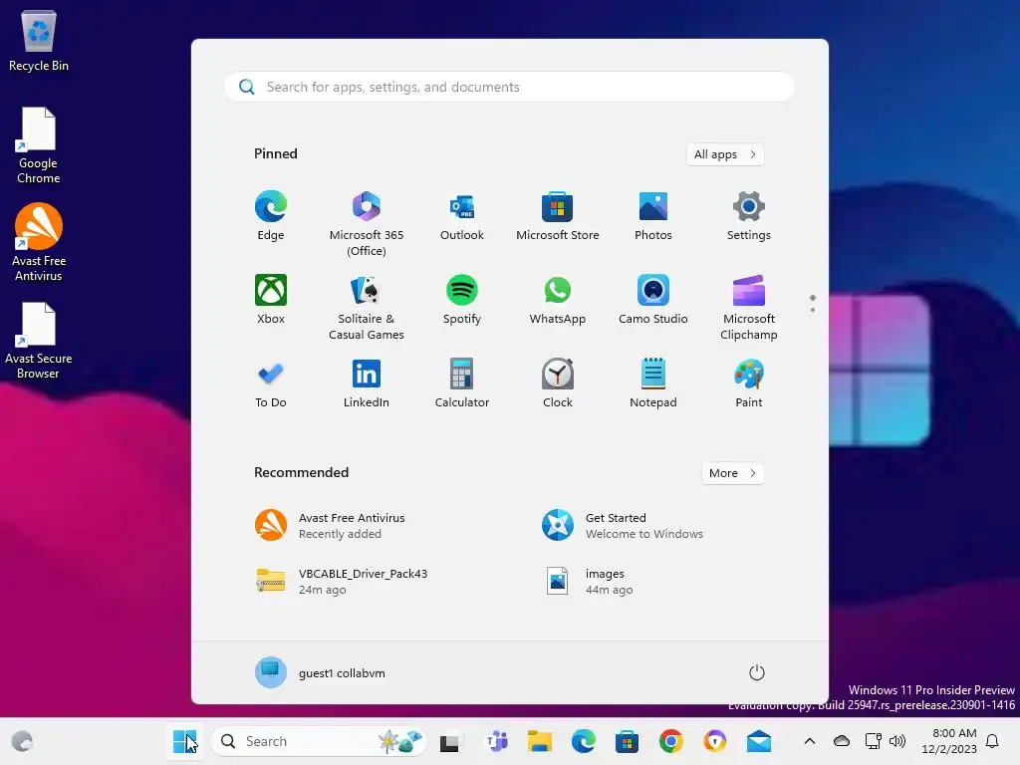The height and width of the screenshot is (765, 1020).
Task: Expand More recommended items
Action: [732, 473]
